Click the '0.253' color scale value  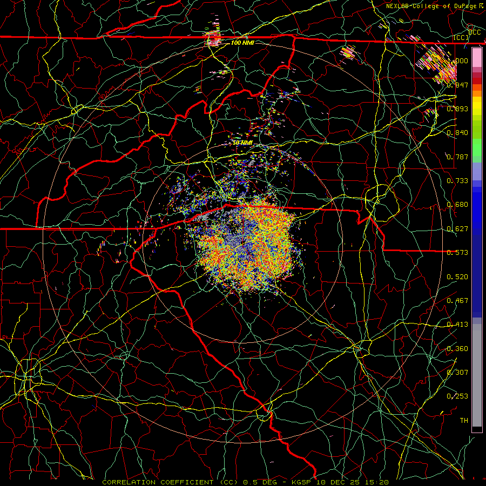[457, 396]
